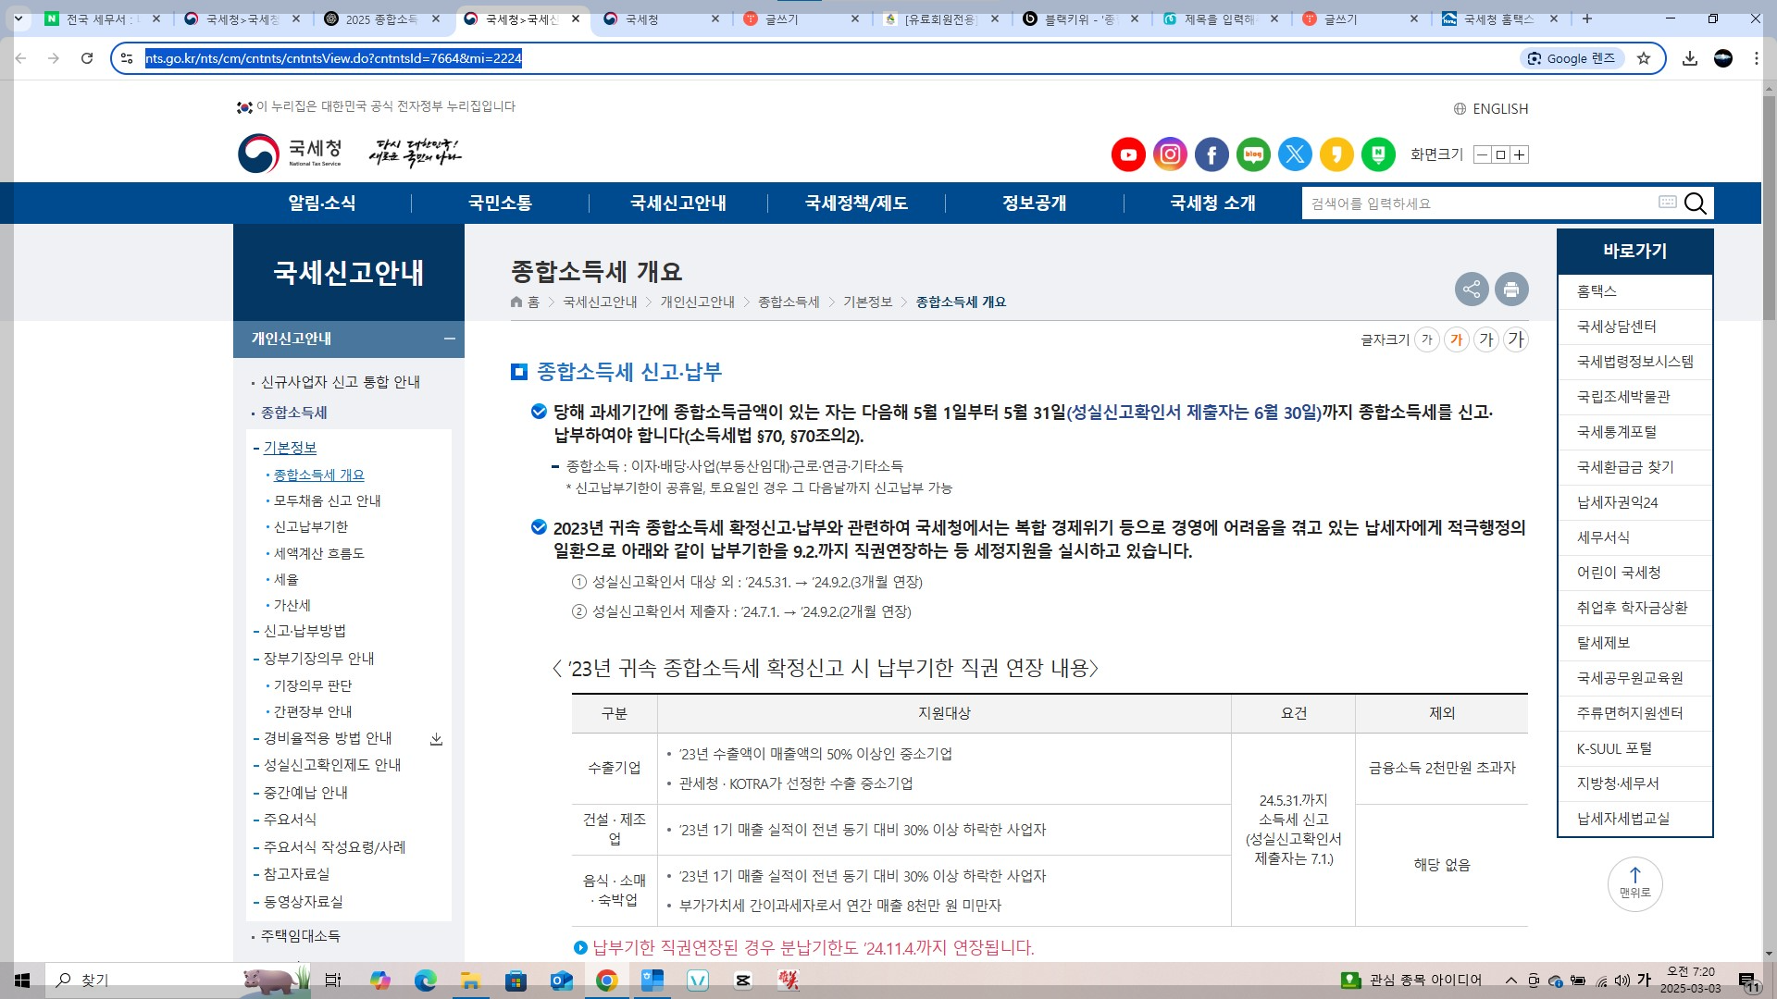Open 국세신고안내 main menu
This screenshot has width=1777, height=999.
pyautogui.click(x=678, y=203)
